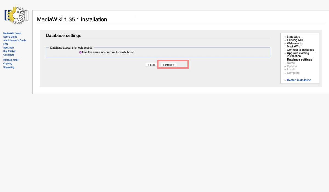The height and width of the screenshot is (192, 329).
Task: Open the MediaWiki home link
Action: 12,33
